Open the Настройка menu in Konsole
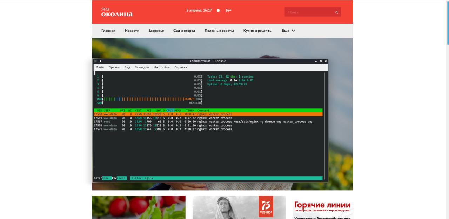This screenshot has width=449, height=219. (162, 67)
